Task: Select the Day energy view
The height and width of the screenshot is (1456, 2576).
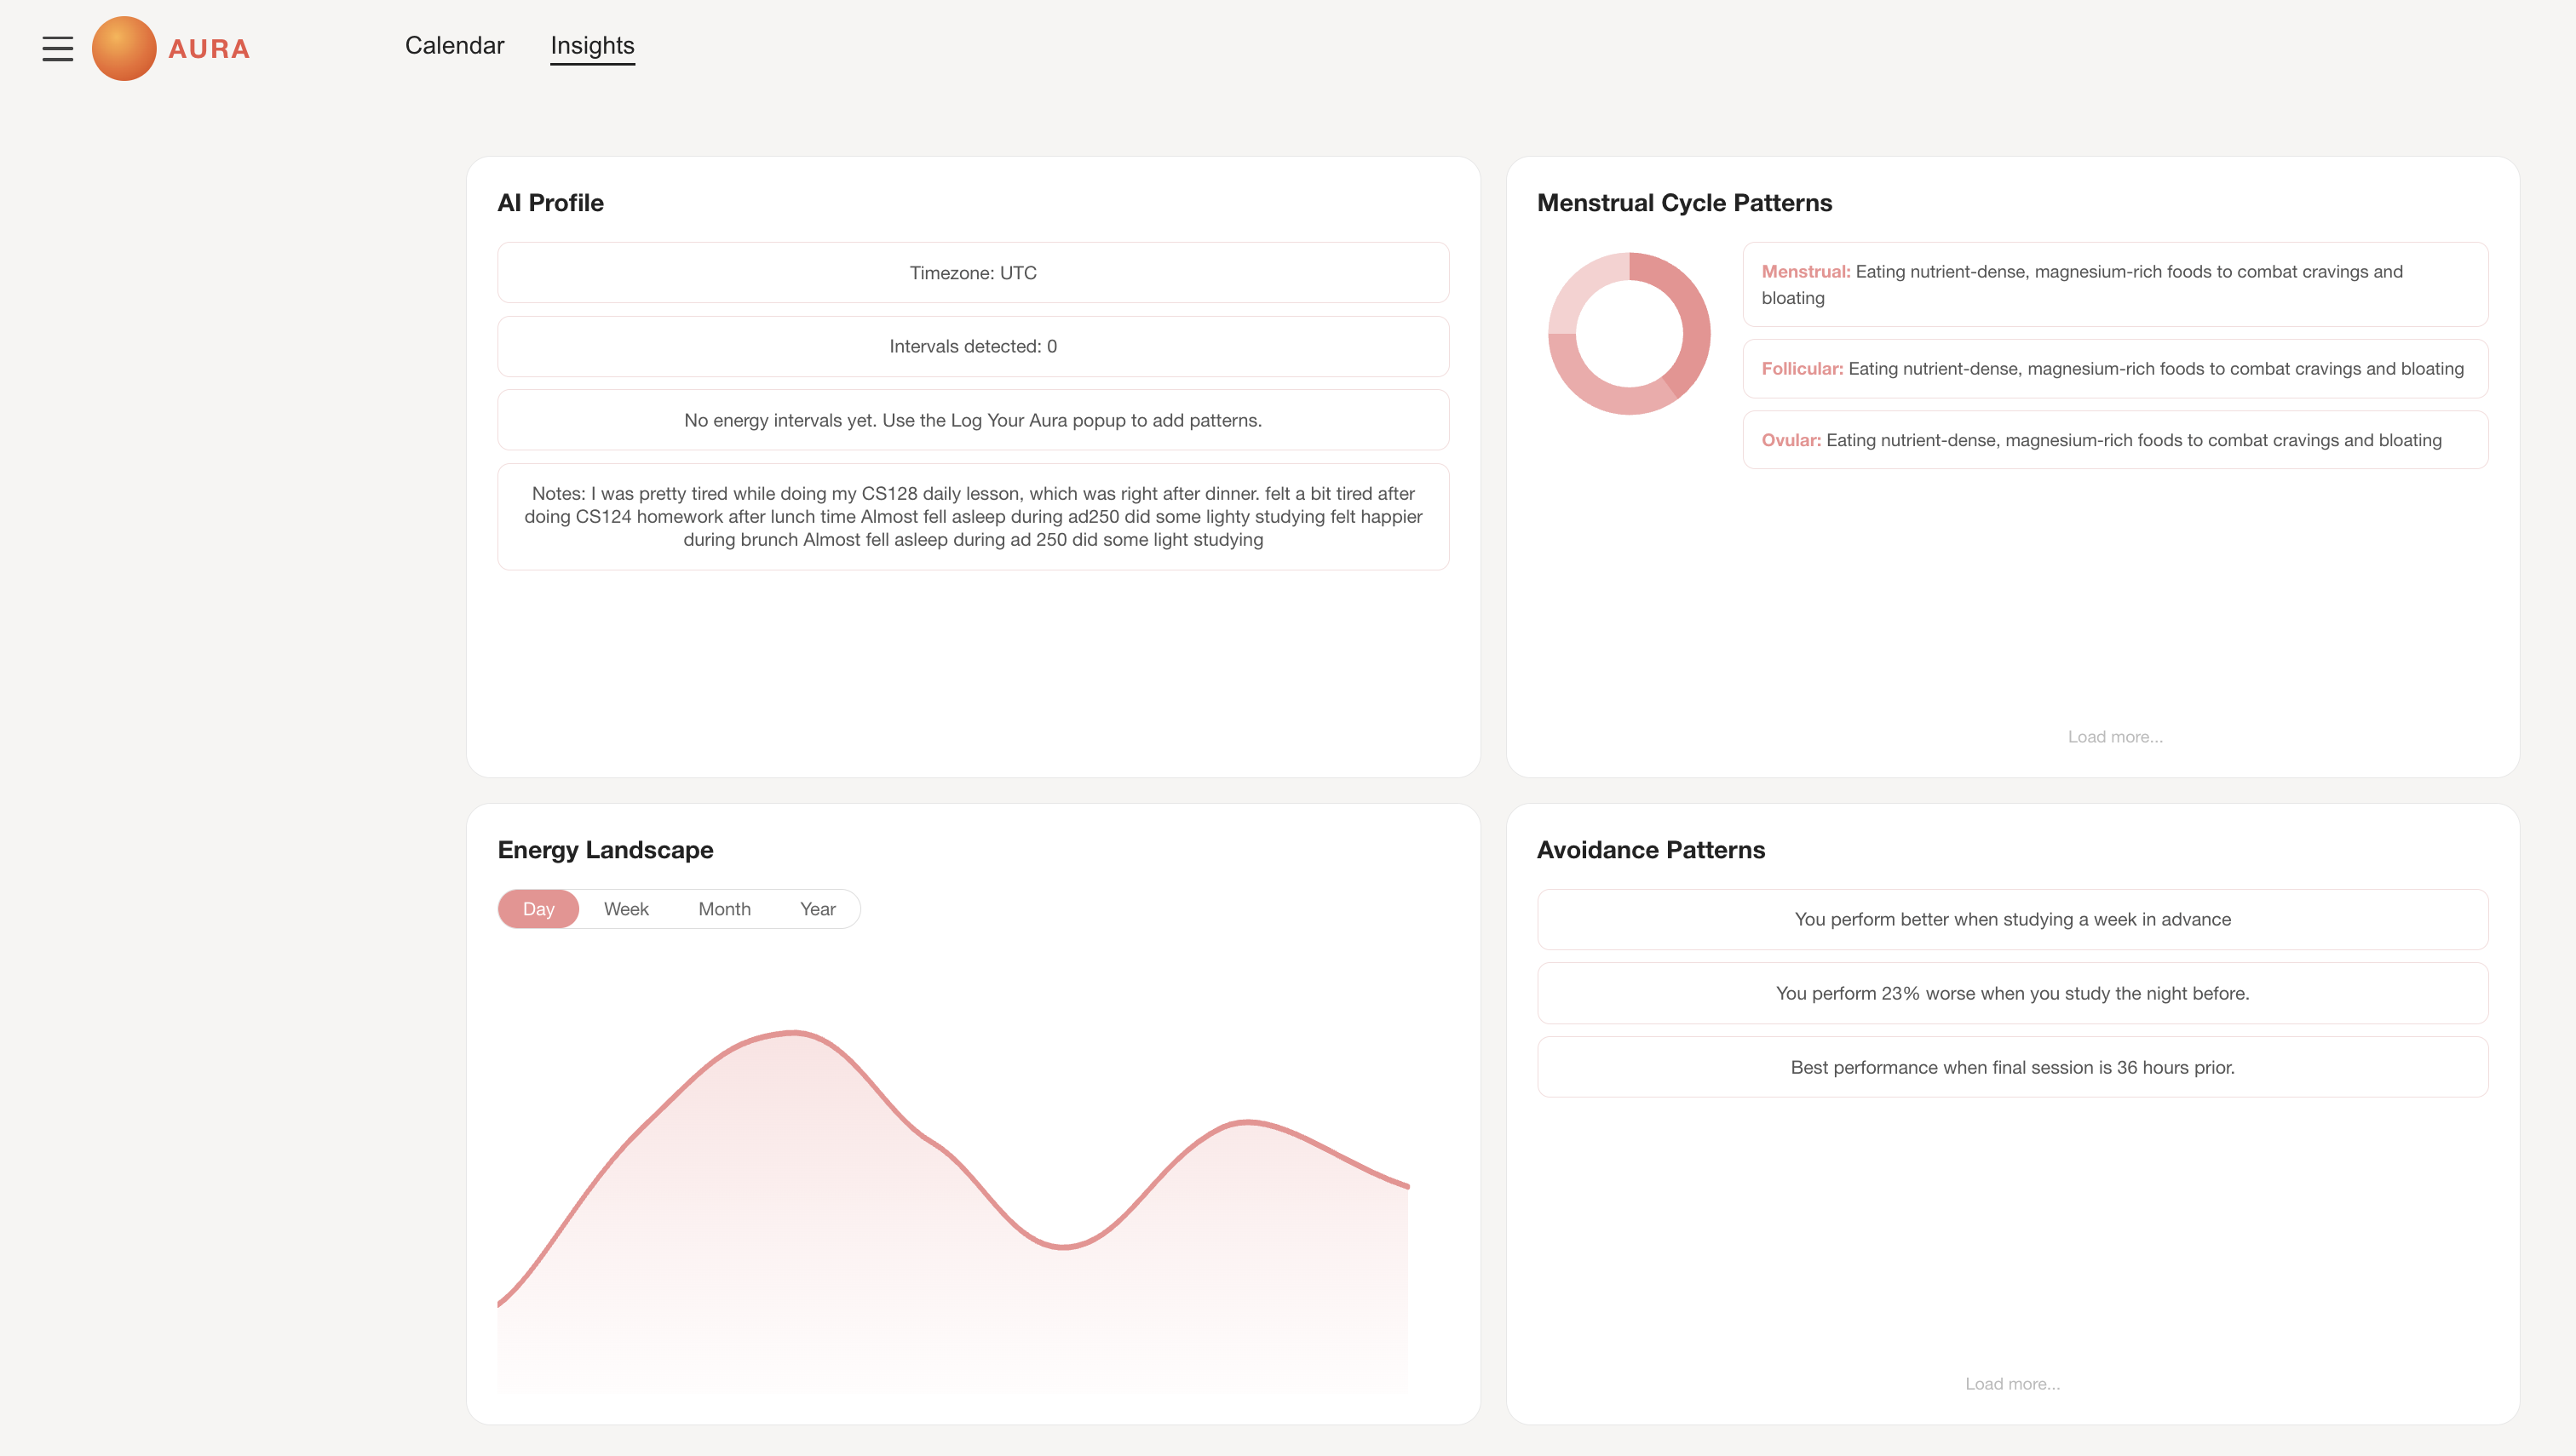Action: (x=538, y=909)
